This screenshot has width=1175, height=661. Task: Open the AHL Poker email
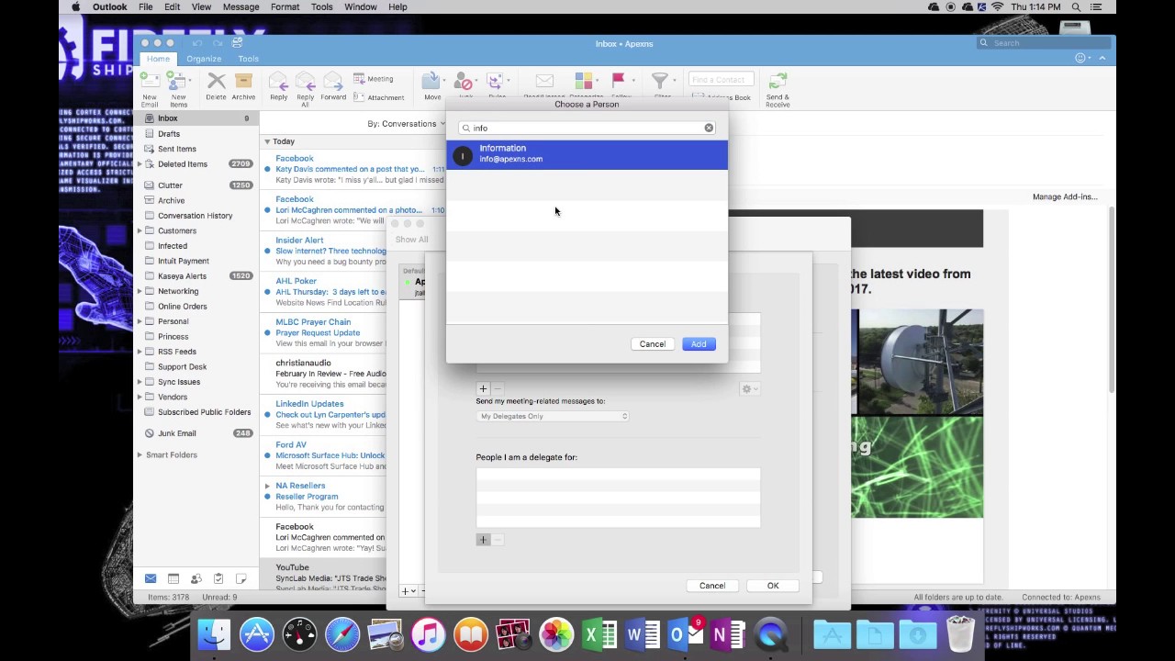352,292
